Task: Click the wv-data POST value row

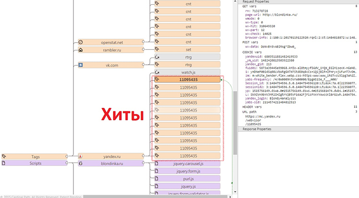Action: [x=270, y=47]
